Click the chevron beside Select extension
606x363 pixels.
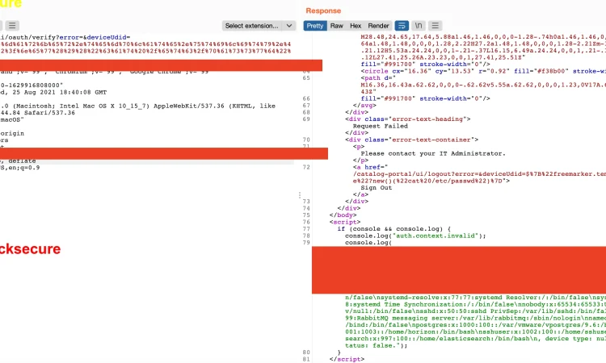289,26
